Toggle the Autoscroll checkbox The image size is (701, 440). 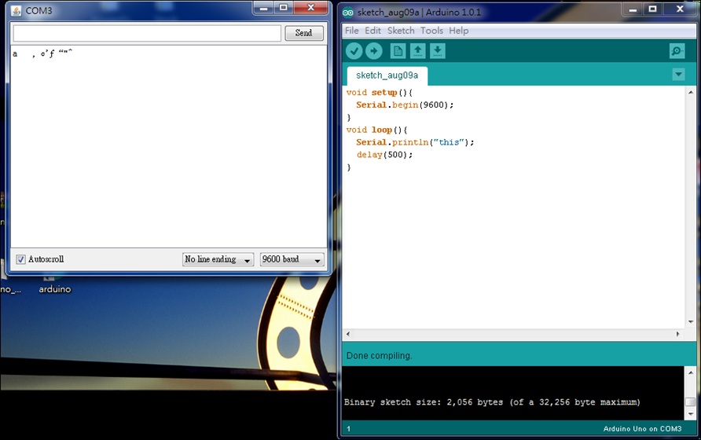20,259
